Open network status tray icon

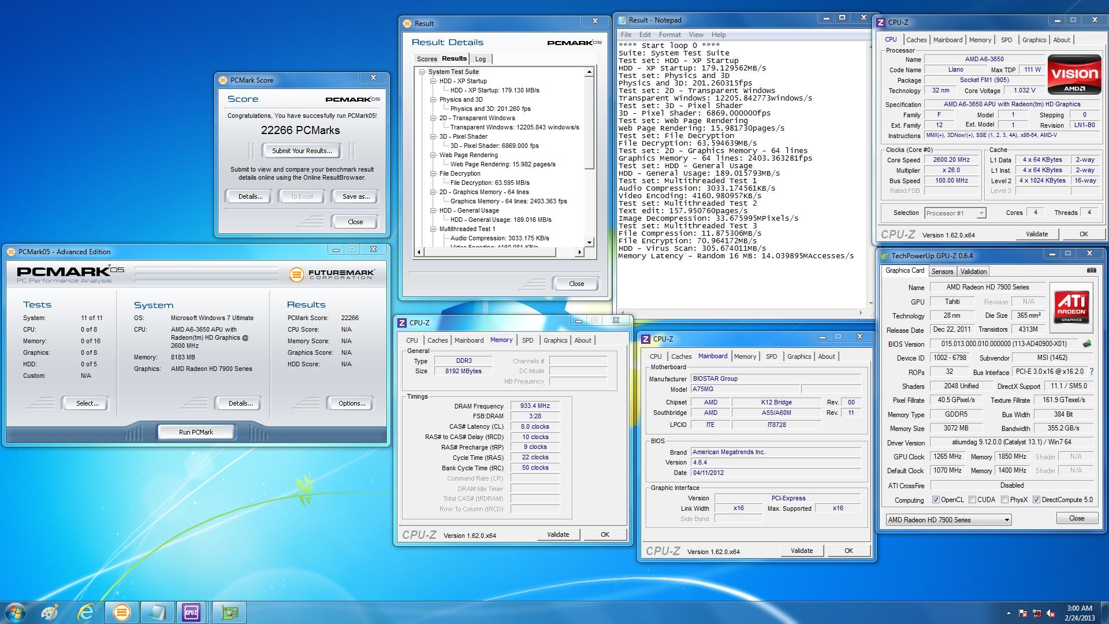(1036, 613)
